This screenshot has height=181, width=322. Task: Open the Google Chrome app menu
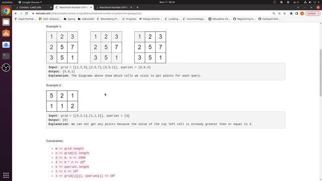pos(30,2)
